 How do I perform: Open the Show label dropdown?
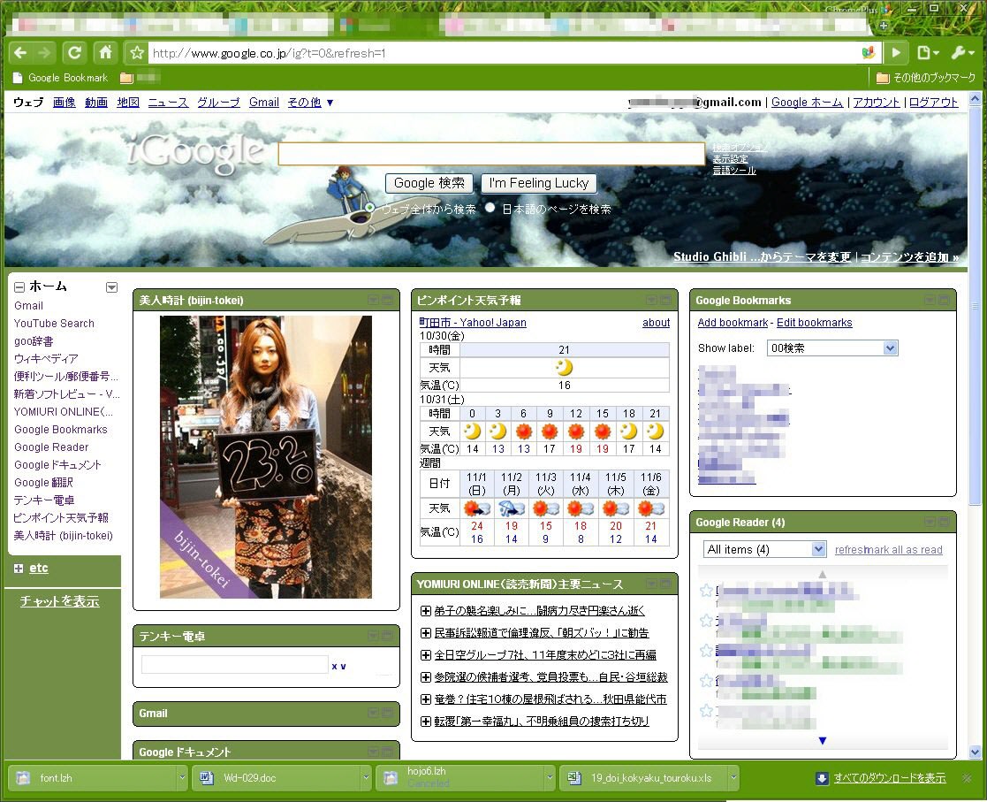[x=831, y=348]
